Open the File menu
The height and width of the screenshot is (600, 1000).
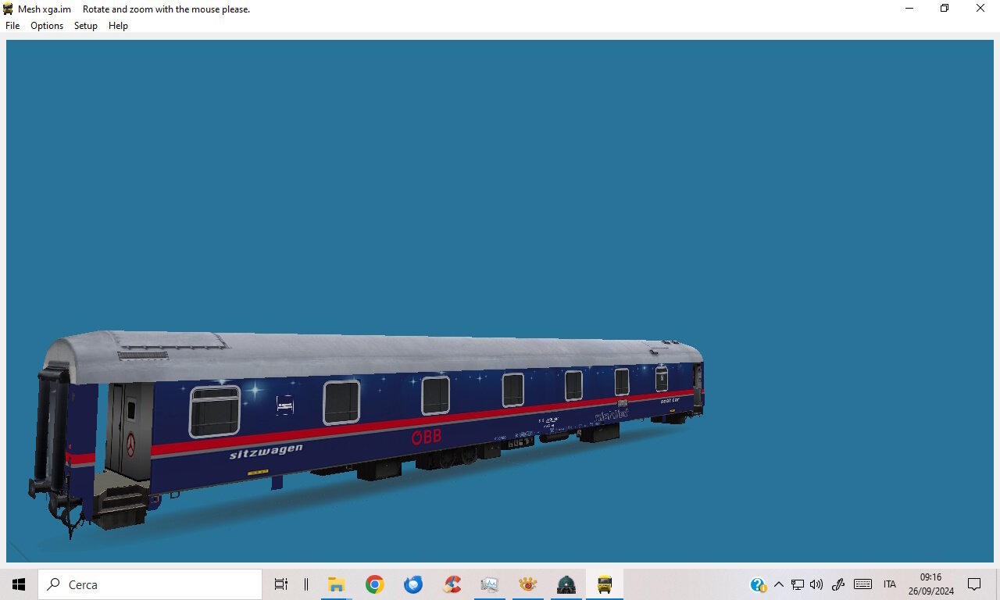click(12, 26)
